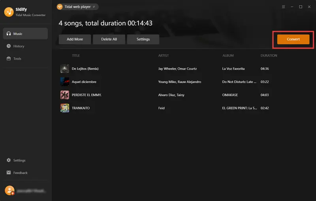Open sidebar Settings label
Viewport: 316px width, 201px height.
click(x=19, y=160)
